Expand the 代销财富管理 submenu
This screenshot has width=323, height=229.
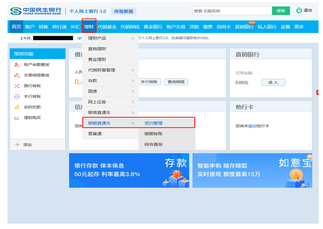(x=111, y=70)
